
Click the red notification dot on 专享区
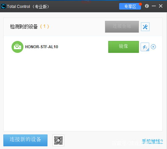pyautogui.click(x=141, y=4)
